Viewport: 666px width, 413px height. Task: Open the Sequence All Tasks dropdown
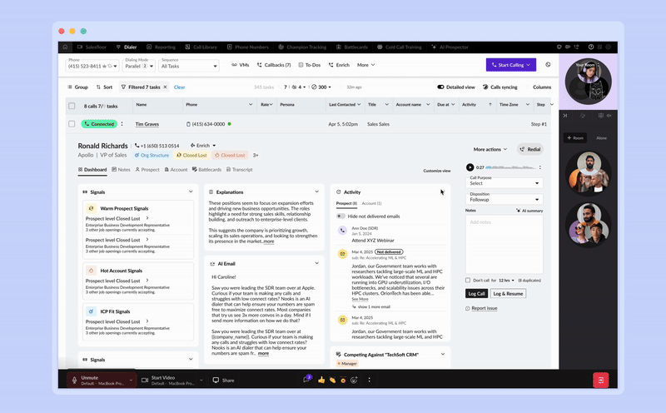[189, 66]
